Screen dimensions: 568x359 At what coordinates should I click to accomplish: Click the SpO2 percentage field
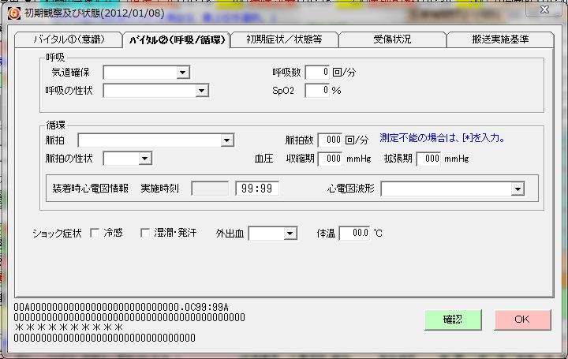point(316,91)
